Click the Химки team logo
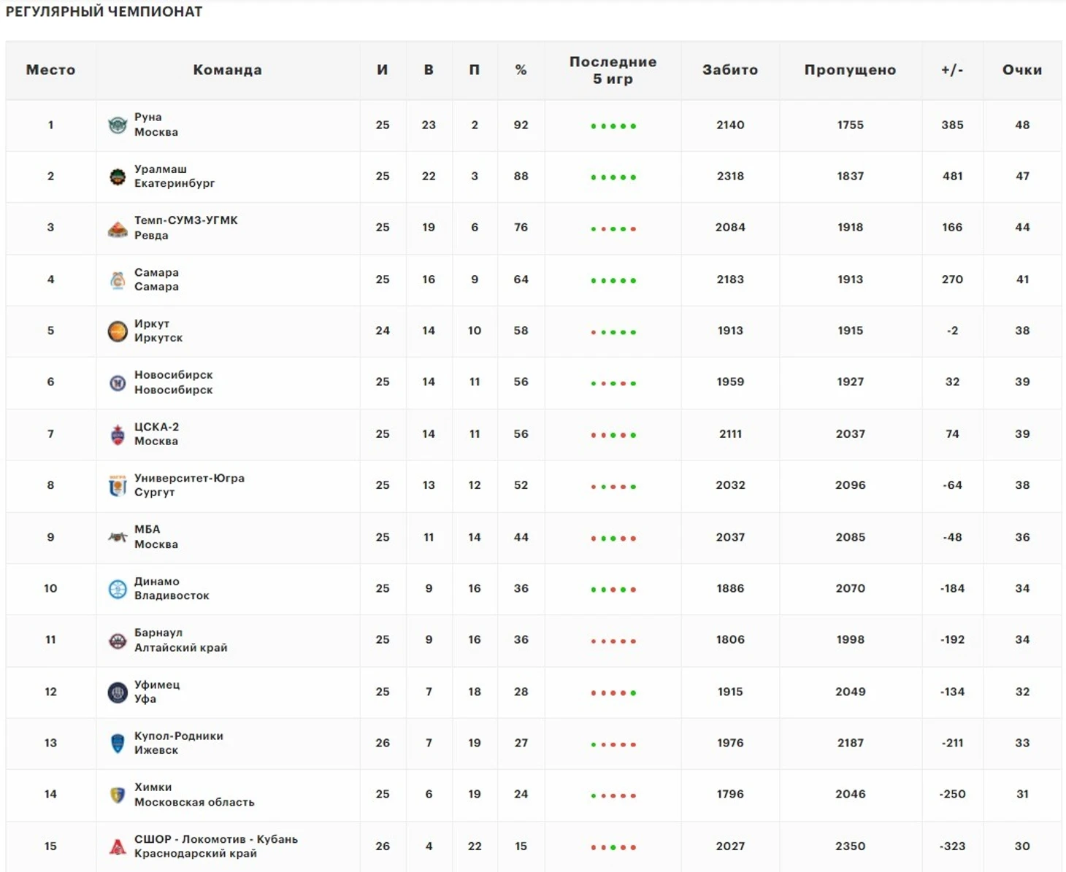1066x872 pixels. coord(118,795)
